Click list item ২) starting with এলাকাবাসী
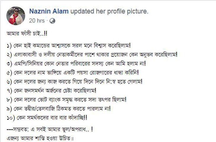 coord(92,55)
